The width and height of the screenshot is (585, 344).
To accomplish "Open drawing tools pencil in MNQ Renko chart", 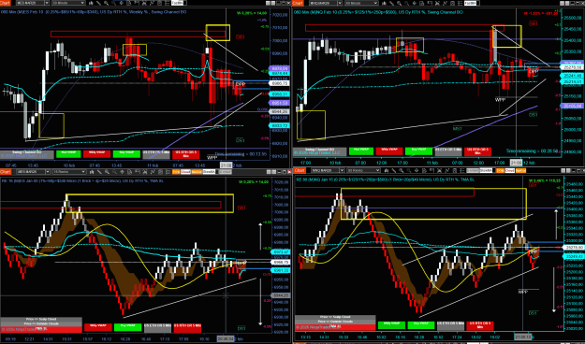I will [394, 170].
